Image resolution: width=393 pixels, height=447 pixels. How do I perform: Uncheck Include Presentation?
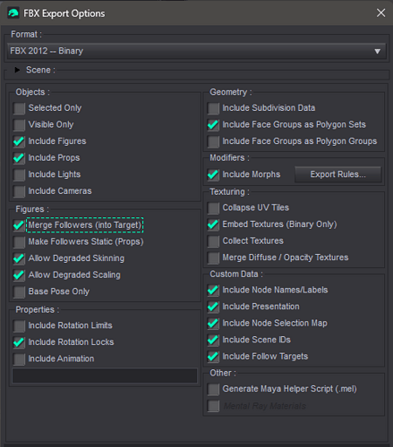point(213,307)
